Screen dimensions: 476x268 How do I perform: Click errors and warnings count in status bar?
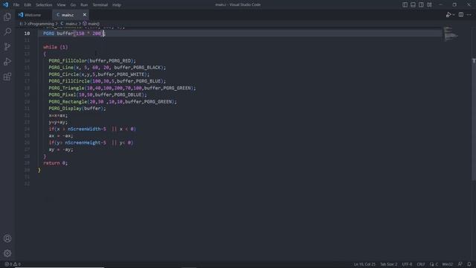tap(13, 264)
